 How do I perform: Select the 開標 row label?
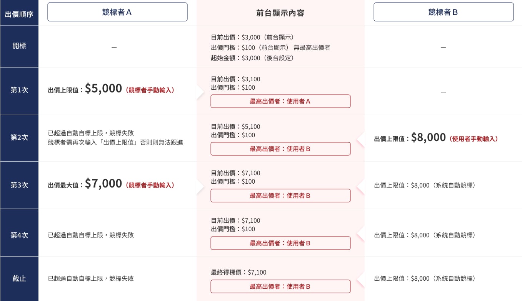(x=19, y=46)
